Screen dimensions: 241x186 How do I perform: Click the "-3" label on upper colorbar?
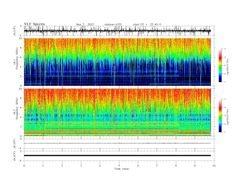click(224, 49)
